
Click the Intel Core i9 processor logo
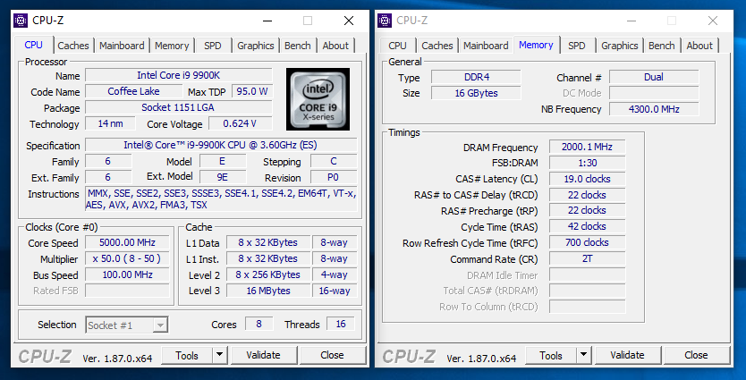coord(318,99)
